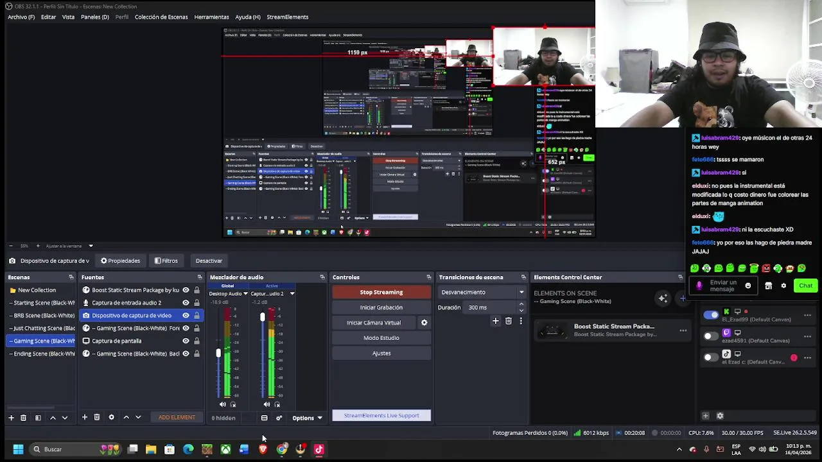Image resolution: width=822 pixels, height=462 pixels.
Task: Unlock the Captura de pantalla source
Action: click(197, 341)
